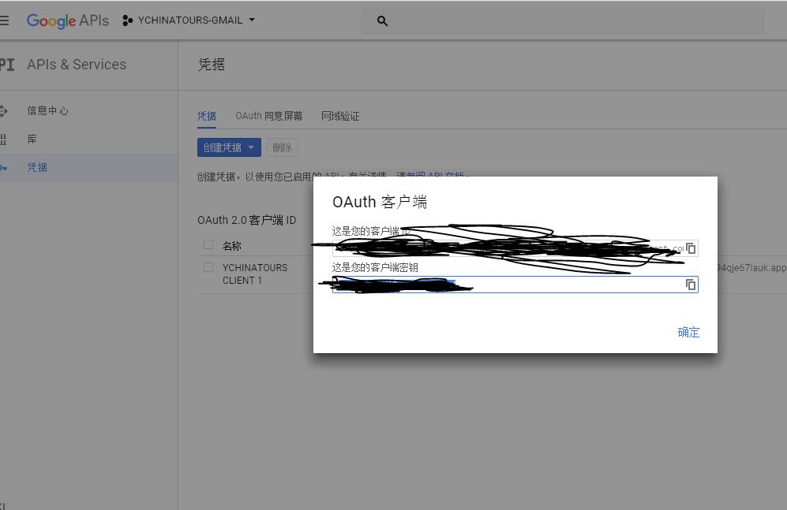Tick the YCHINATOURS CLIENT 1 row checkbox
787x510 pixels.
coord(208,267)
